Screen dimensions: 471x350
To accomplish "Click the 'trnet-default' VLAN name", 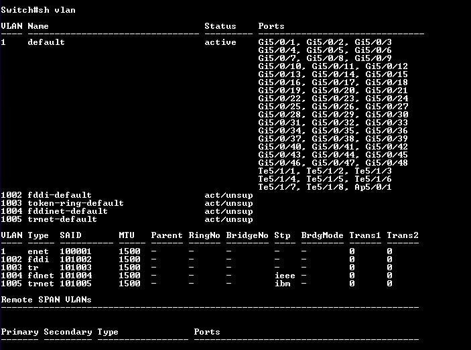I will (x=62, y=219).
